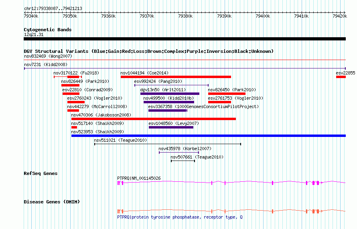Click nsv470306 (Jakobsson2008) long red bar
Screen dimensions: 357x229
(x=154, y=119)
